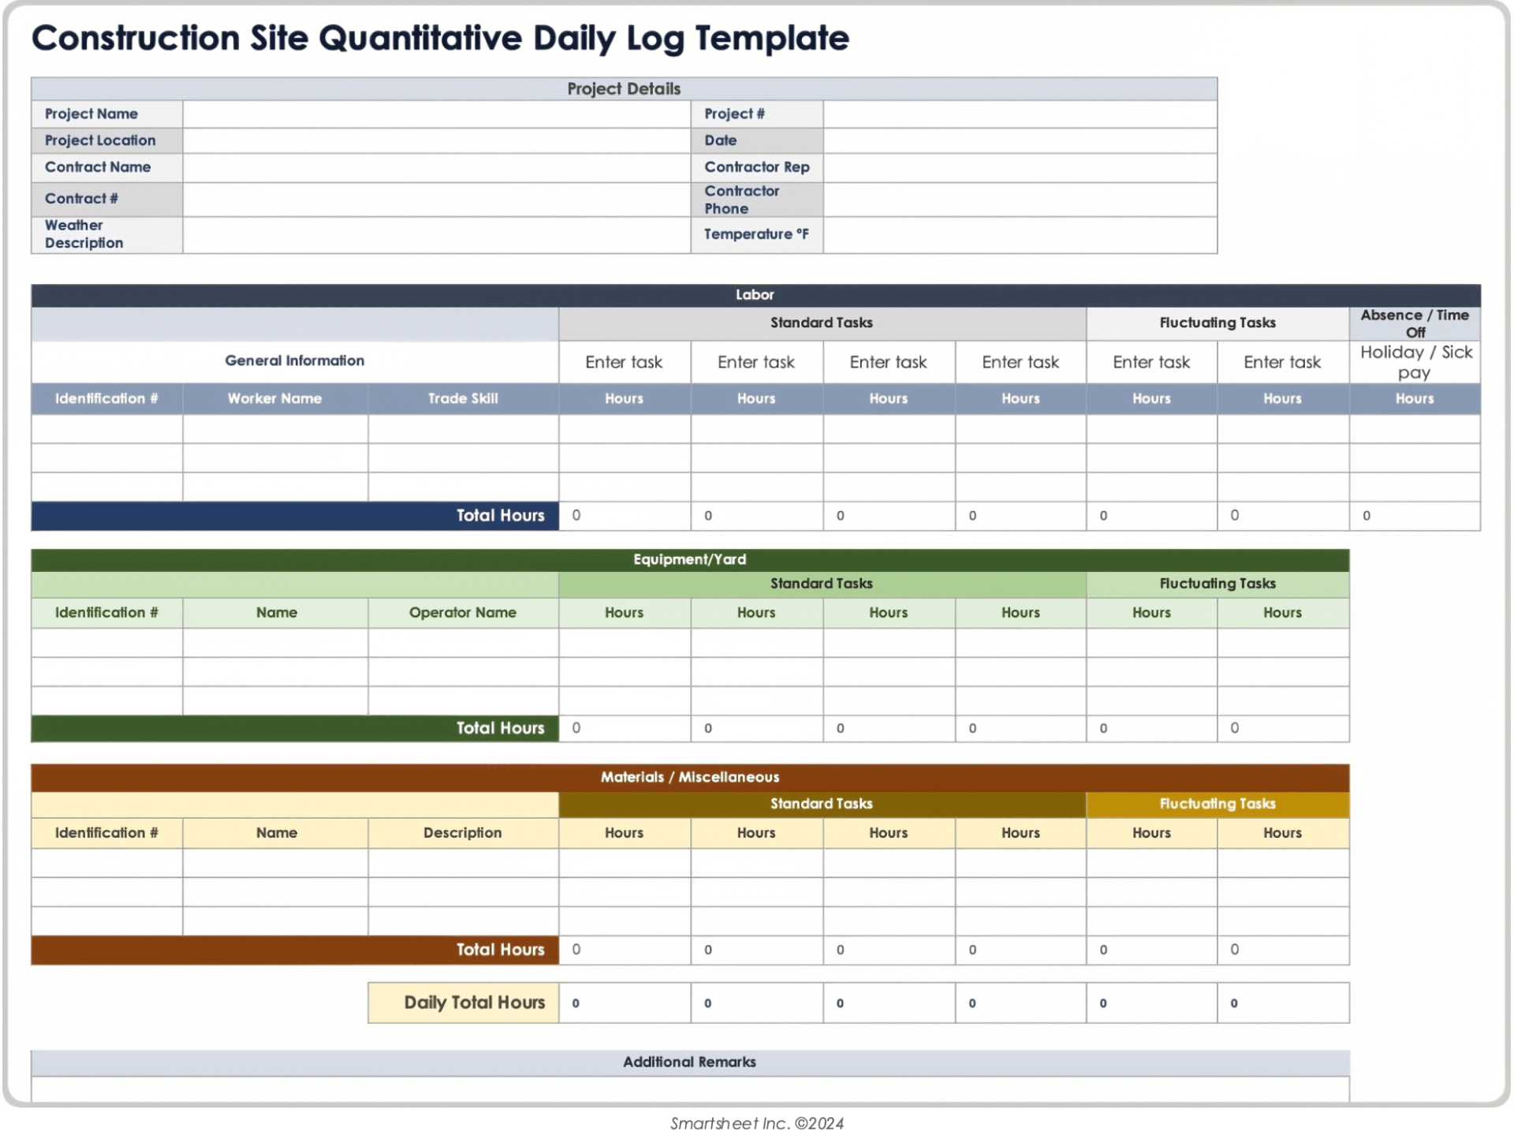Click Total Hours row in Labor section
This screenshot has height=1136, width=1514.
pos(755,515)
